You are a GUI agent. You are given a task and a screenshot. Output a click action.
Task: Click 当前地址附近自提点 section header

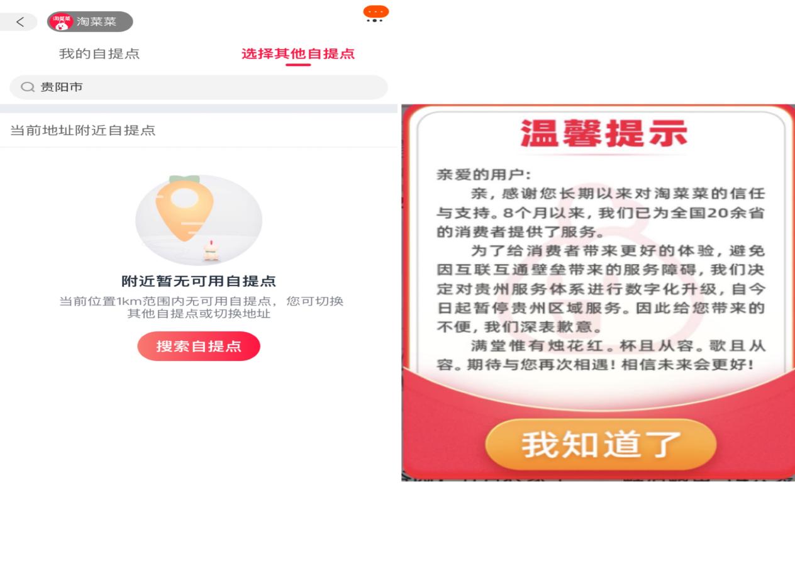tap(83, 130)
